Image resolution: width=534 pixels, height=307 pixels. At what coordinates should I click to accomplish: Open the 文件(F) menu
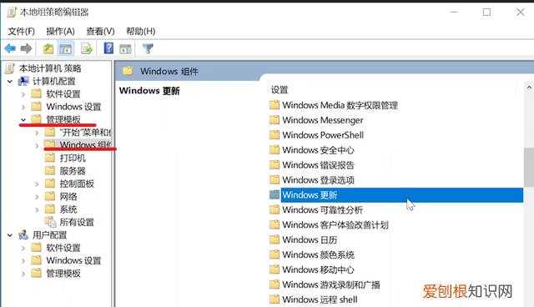[x=22, y=32]
